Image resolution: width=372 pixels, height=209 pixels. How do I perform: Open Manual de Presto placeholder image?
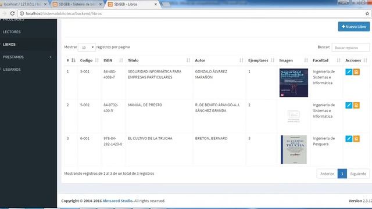point(294,116)
